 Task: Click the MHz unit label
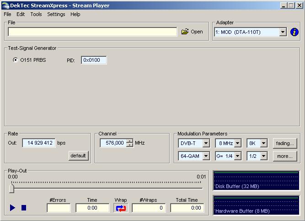[x=139, y=143]
